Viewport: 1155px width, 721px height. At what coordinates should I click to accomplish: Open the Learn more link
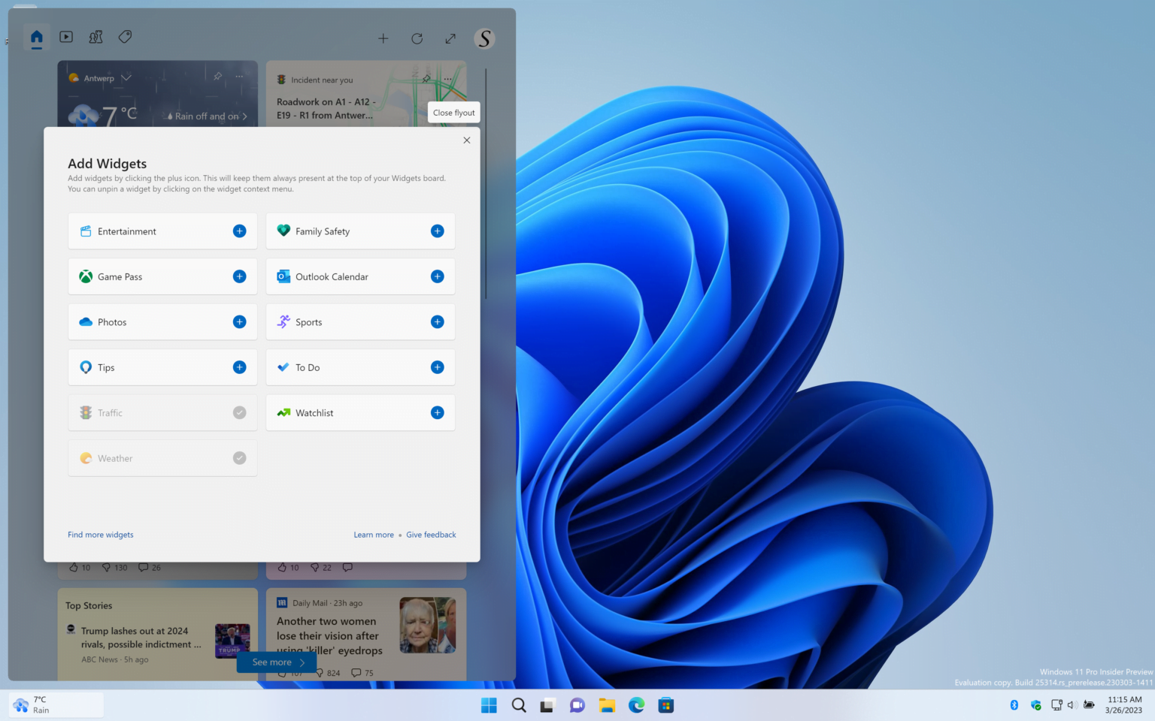click(x=374, y=535)
